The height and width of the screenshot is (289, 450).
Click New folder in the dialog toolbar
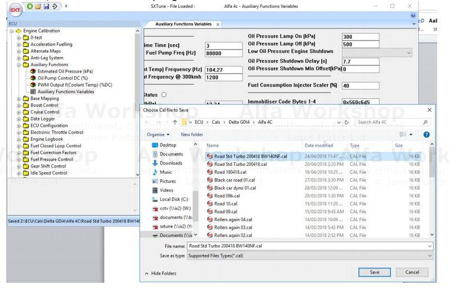(x=192, y=135)
